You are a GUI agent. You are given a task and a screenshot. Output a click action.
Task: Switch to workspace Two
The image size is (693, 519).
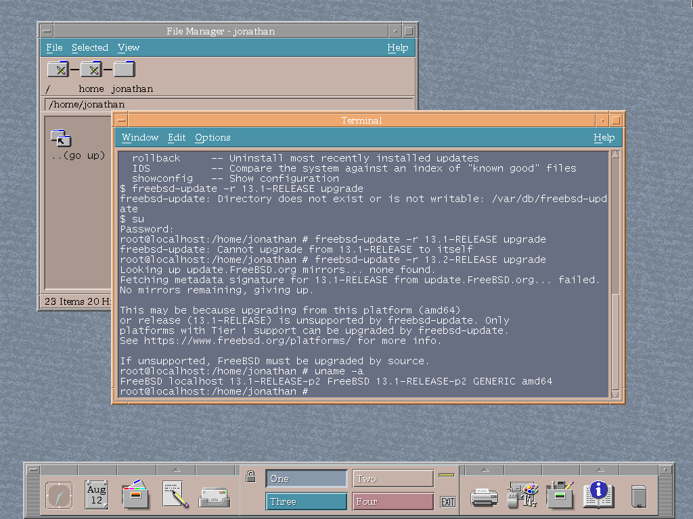click(393, 478)
